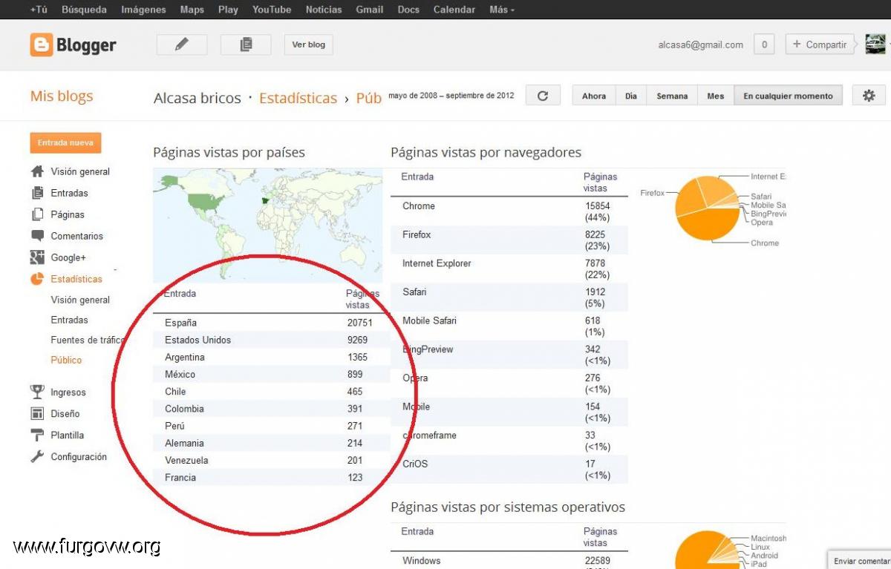The width and height of the screenshot is (891, 569).
Task: Click the Páginas sidebar icon
Action: [37, 214]
